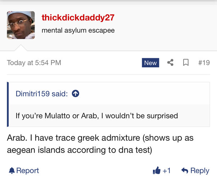Click the reply text about greek admixture

pos(100,144)
